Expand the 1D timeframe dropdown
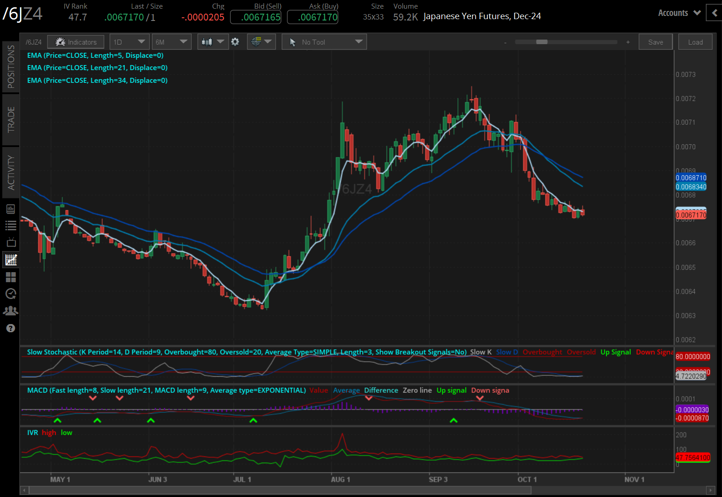722x497 pixels. point(129,42)
